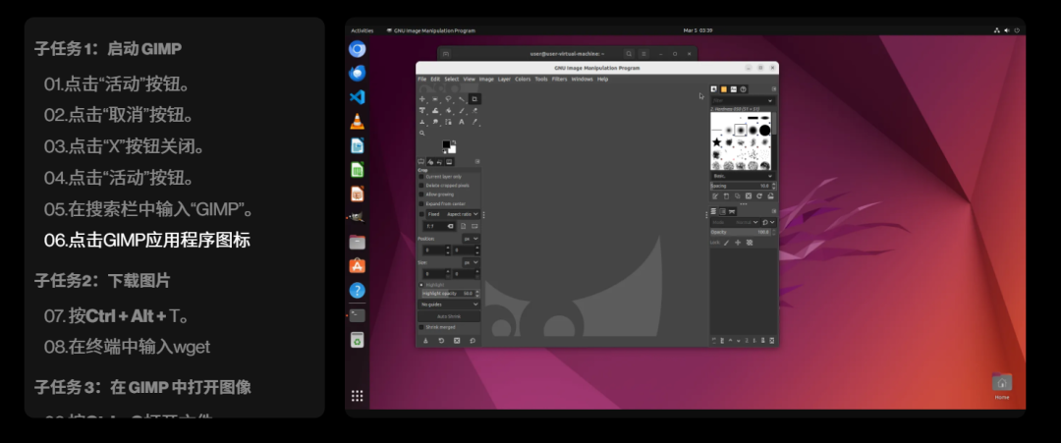1061x443 pixels.
Task: Open the brushes dock tab configuration menu
Action: tap(774, 89)
